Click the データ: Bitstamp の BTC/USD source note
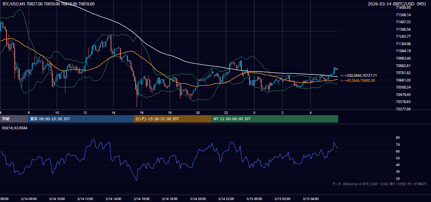431x202 pixels. 380,184
